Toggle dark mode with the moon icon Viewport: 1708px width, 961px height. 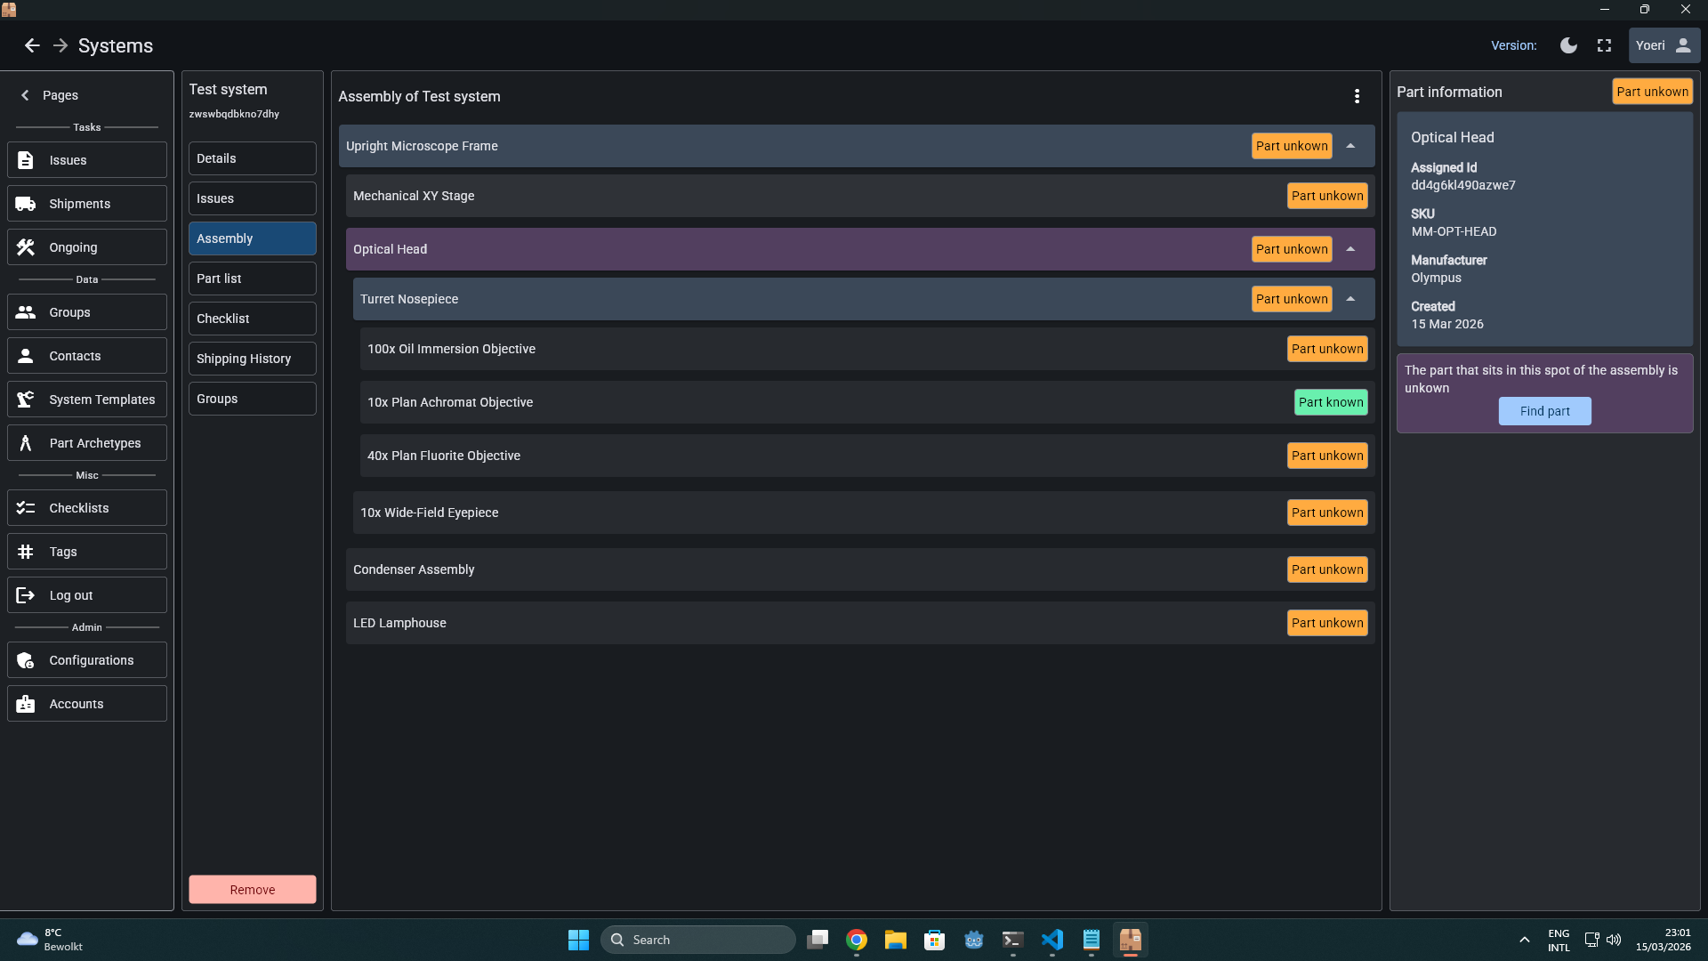coord(1568,45)
